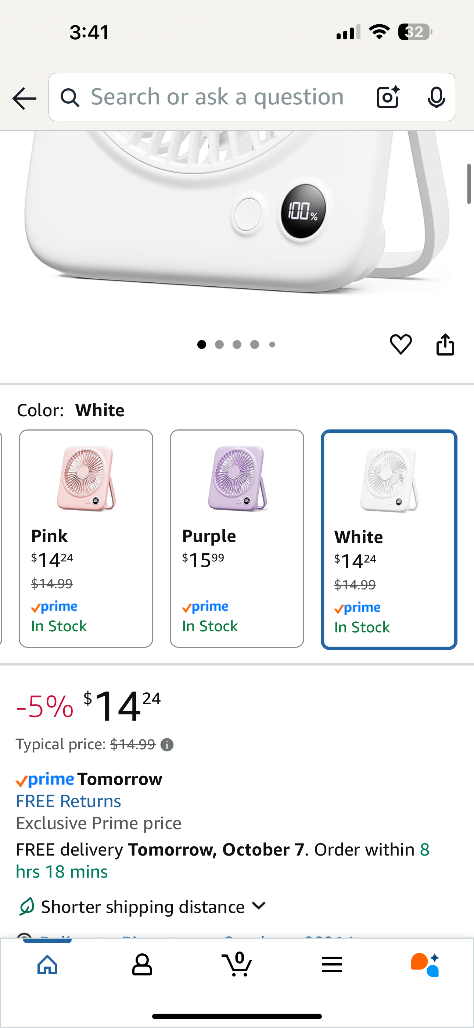
Task: Jump to second product image dot
Action: point(219,345)
